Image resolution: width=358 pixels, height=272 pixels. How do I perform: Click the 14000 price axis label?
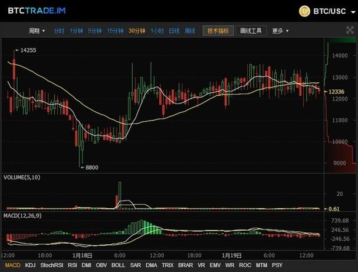coord(340,56)
